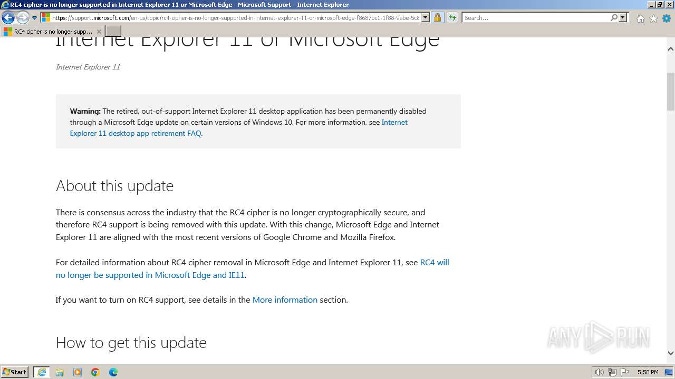Open the Tools gear icon
This screenshot has width=675, height=379.
click(x=667, y=18)
